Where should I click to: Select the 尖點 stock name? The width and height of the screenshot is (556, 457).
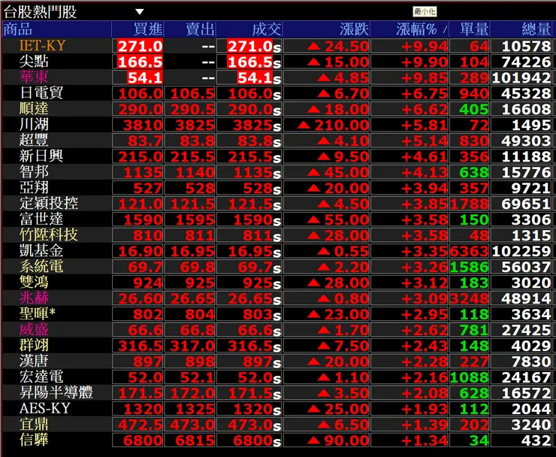coord(34,62)
